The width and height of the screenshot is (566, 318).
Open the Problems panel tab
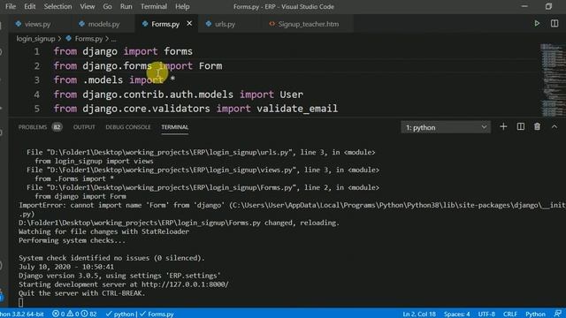click(33, 127)
